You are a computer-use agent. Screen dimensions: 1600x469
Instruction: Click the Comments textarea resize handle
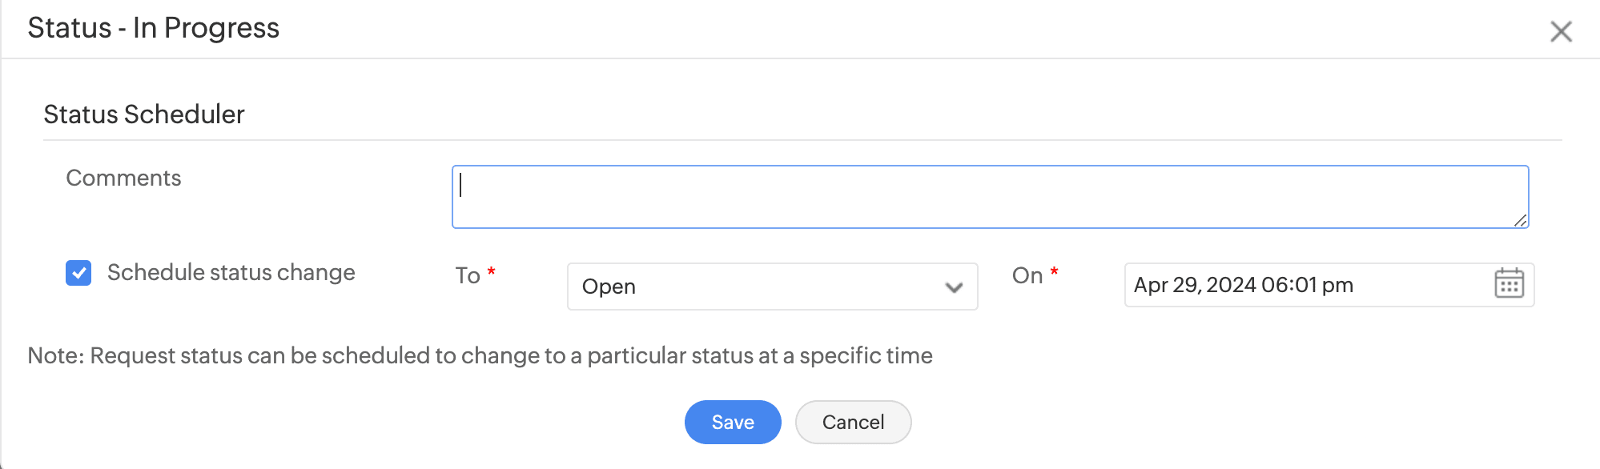(x=1520, y=220)
